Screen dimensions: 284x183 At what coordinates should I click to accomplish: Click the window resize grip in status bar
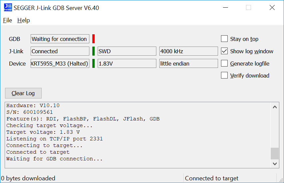pyautogui.click(x=280, y=179)
